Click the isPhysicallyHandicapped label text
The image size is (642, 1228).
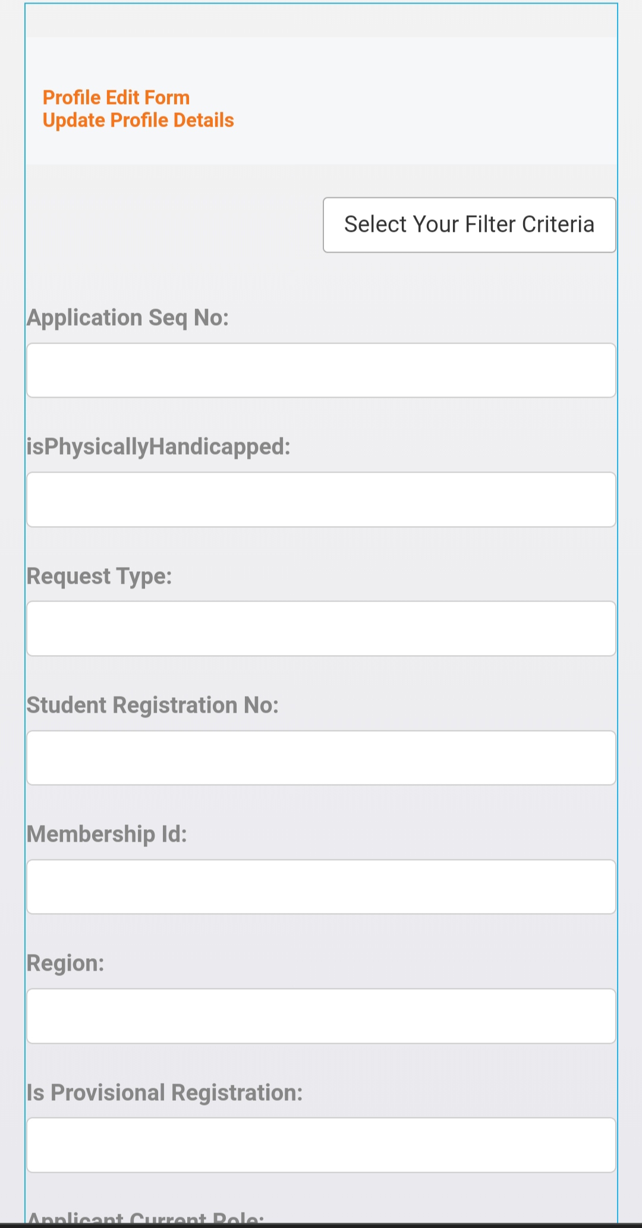pyautogui.click(x=158, y=446)
